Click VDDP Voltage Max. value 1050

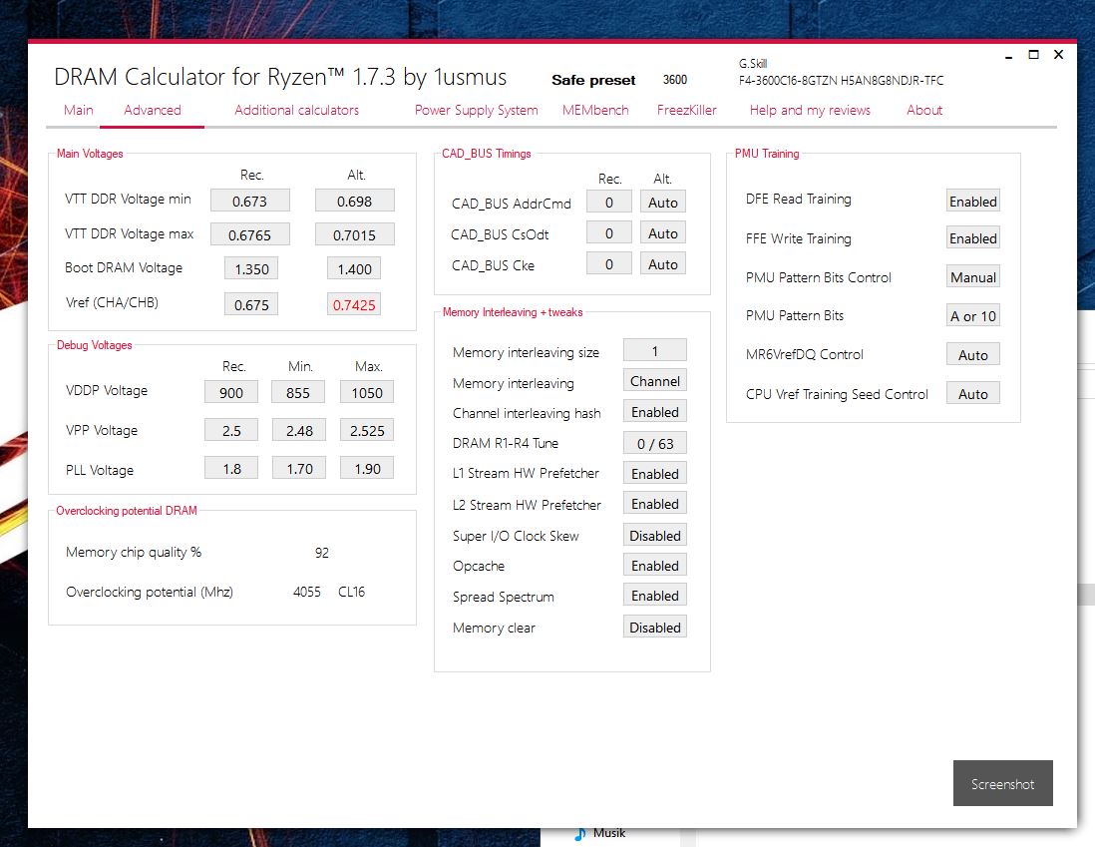point(367,392)
